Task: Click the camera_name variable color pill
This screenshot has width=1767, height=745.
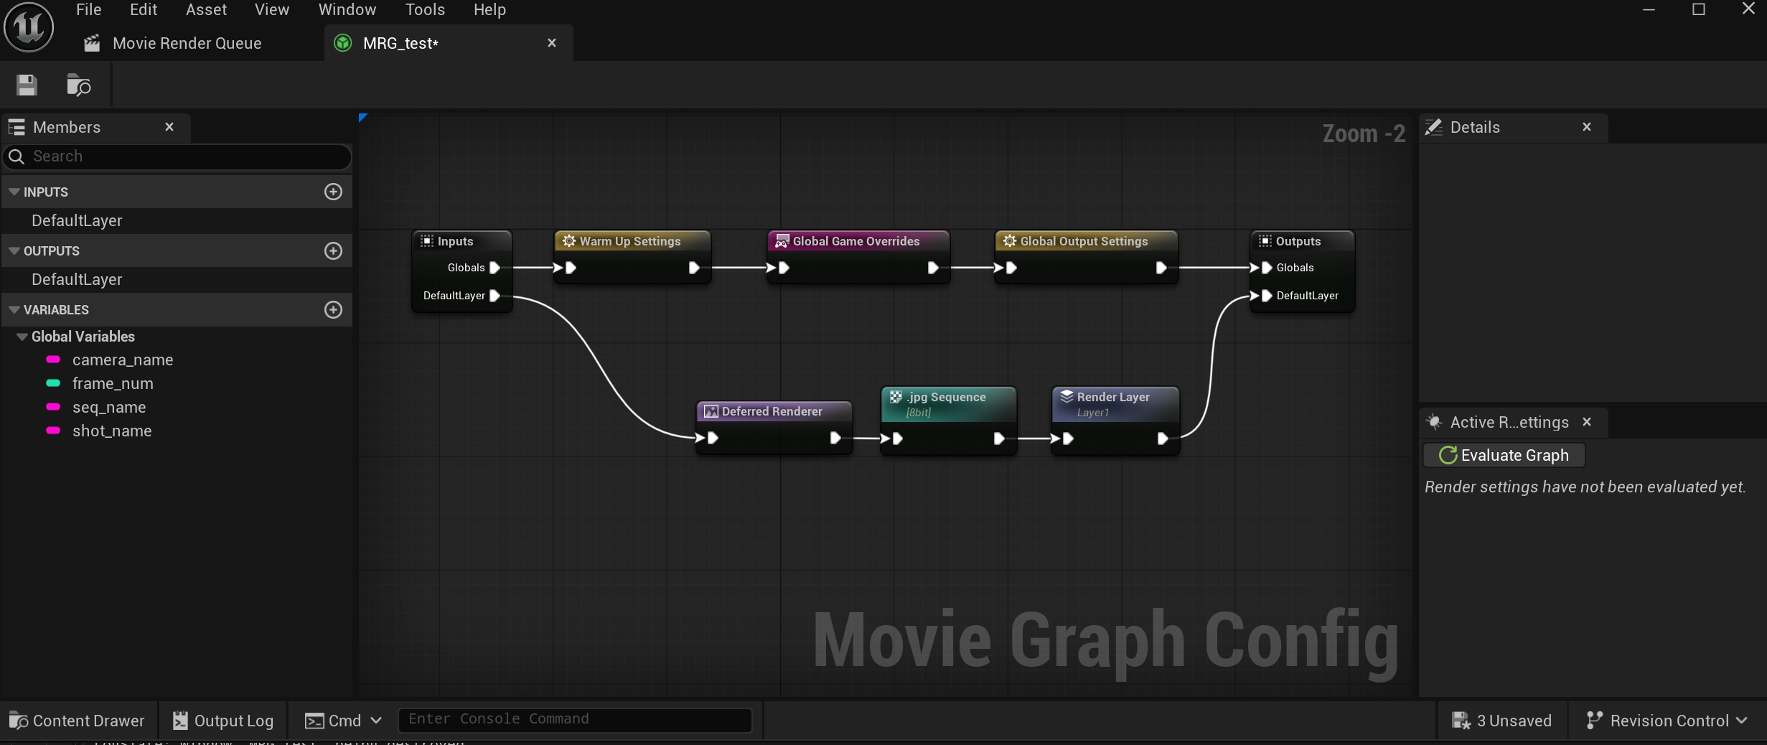Action: click(53, 360)
